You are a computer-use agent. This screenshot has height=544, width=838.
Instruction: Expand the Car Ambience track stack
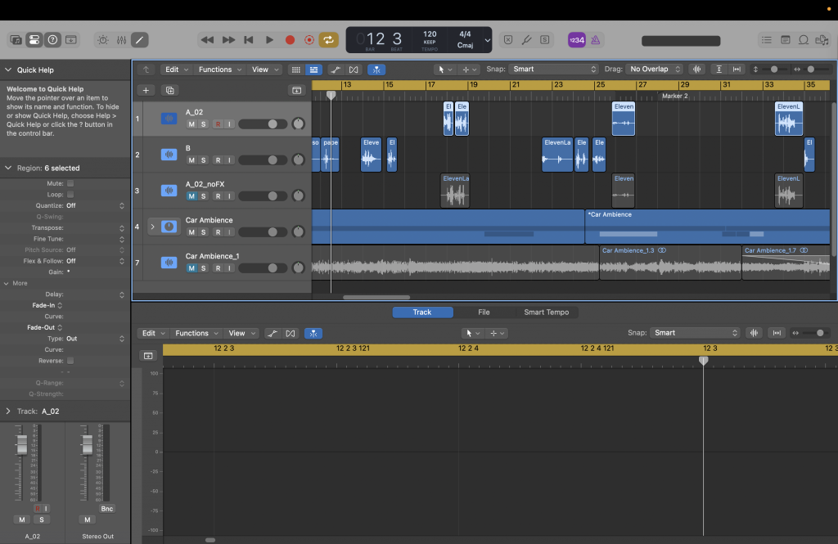click(152, 227)
